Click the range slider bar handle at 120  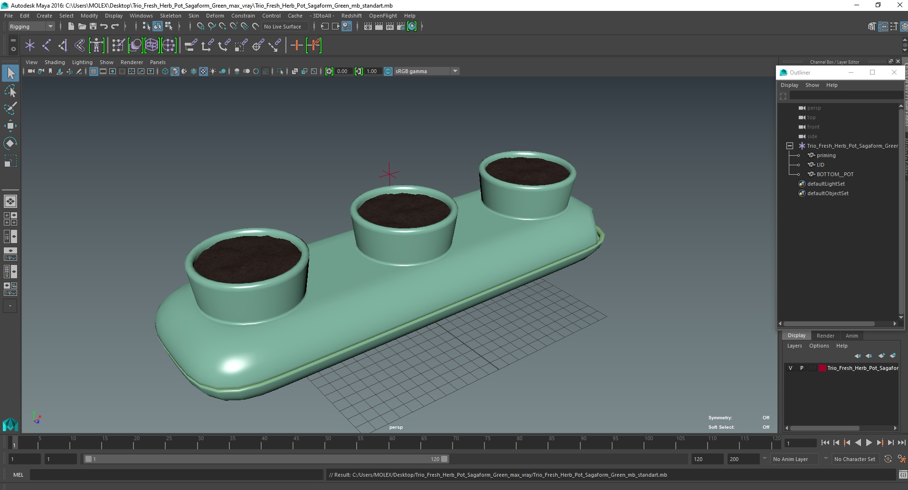444,459
